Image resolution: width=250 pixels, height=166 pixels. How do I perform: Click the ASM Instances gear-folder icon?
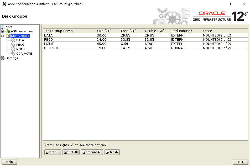pos(8,31)
